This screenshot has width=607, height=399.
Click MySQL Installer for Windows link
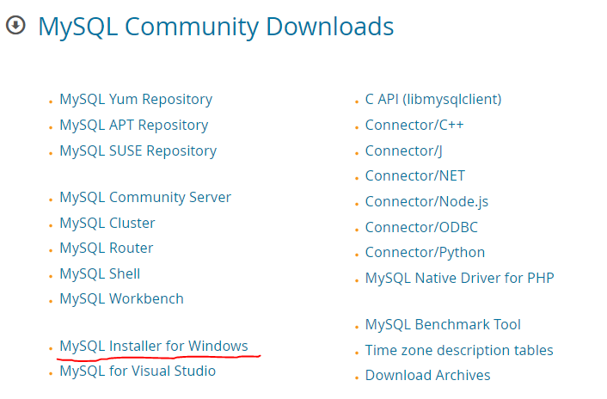point(154,346)
